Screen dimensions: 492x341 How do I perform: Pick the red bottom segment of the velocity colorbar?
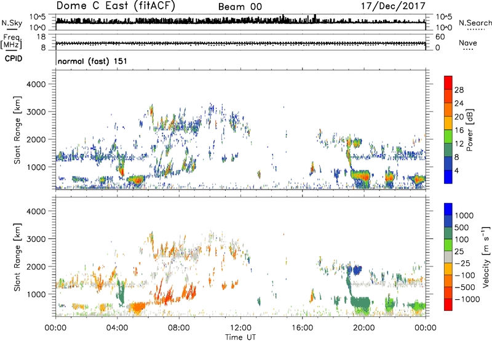pos(448,305)
